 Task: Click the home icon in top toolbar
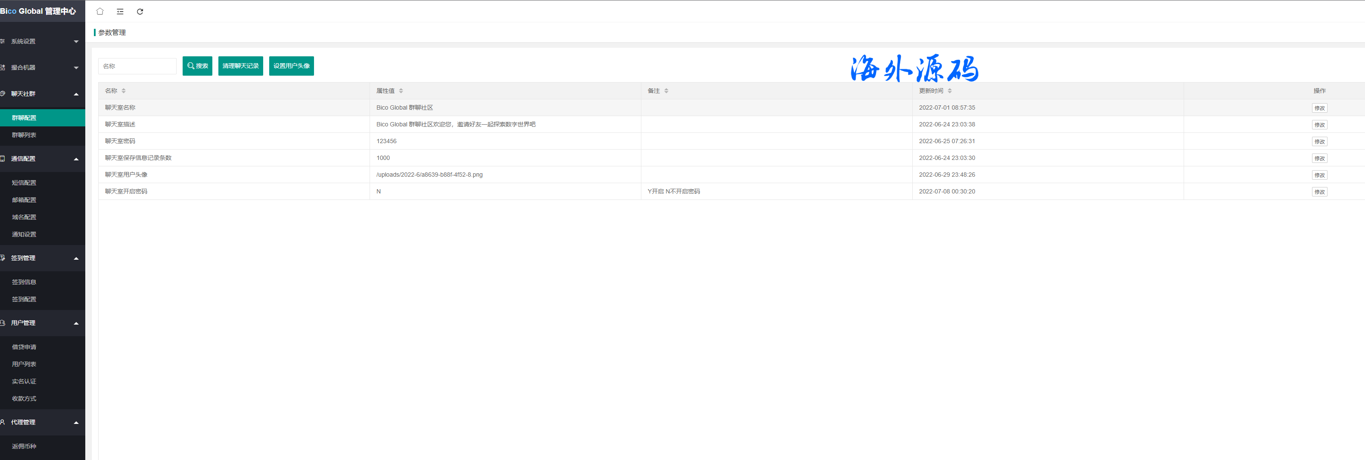tap(99, 11)
